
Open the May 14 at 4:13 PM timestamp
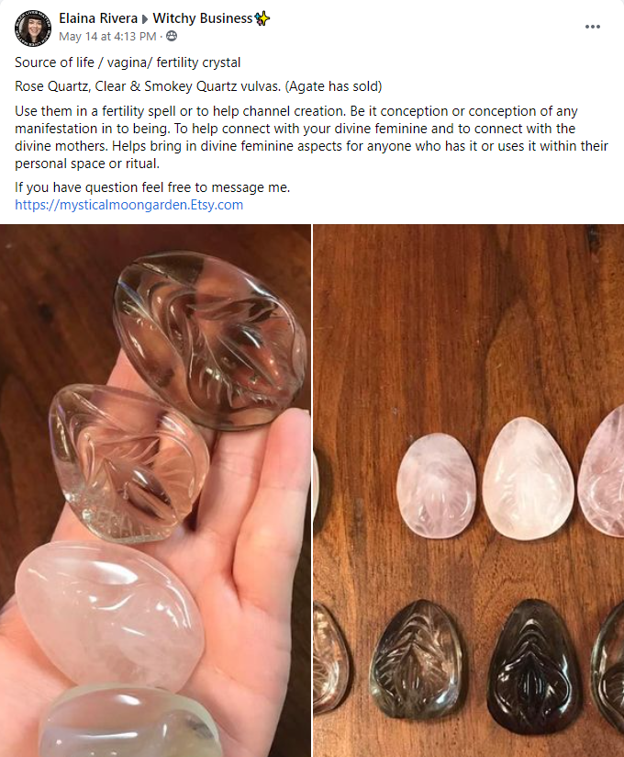point(107,36)
